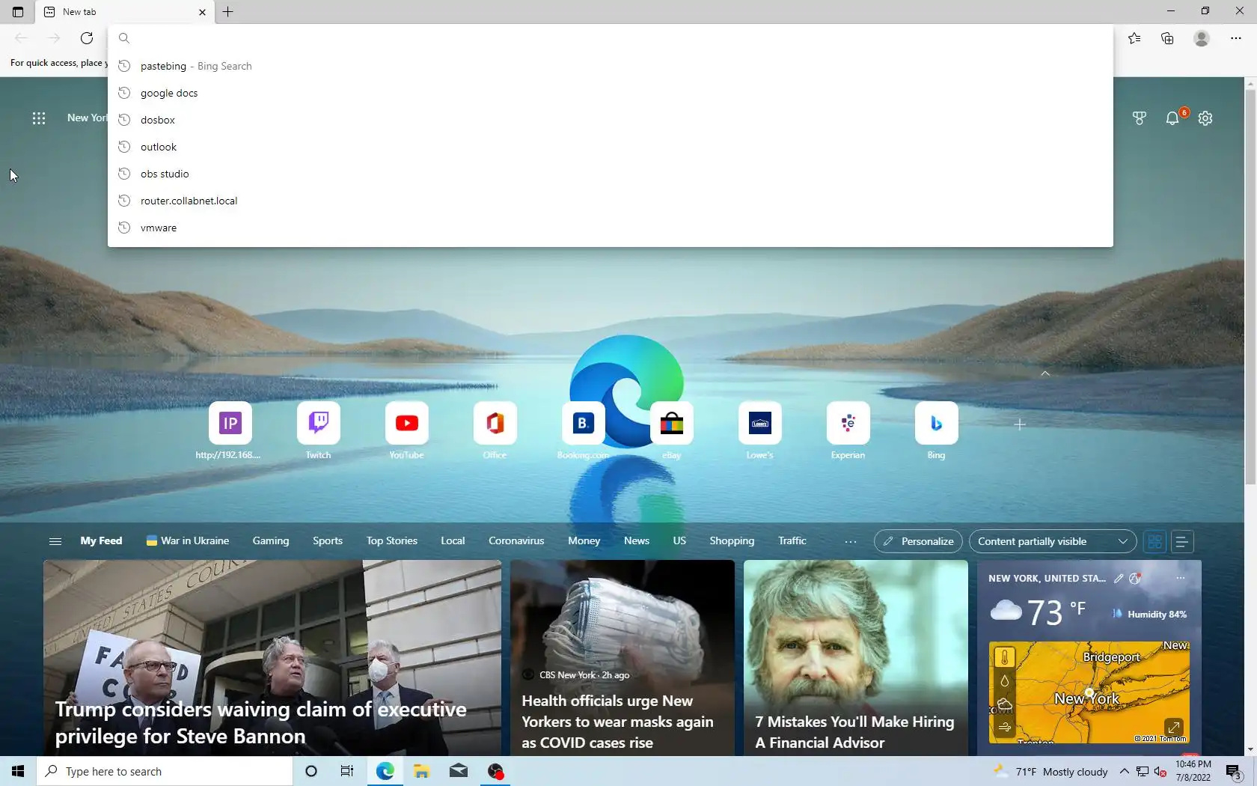This screenshot has width=1257, height=786.
Task: Open the Content partially visible dropdown
Action: [1053, 541]
